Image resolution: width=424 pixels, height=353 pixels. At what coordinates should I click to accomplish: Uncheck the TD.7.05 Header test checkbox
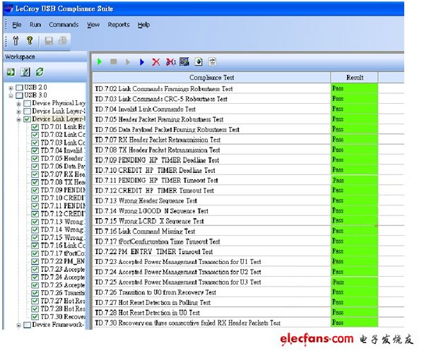(35, 159)
